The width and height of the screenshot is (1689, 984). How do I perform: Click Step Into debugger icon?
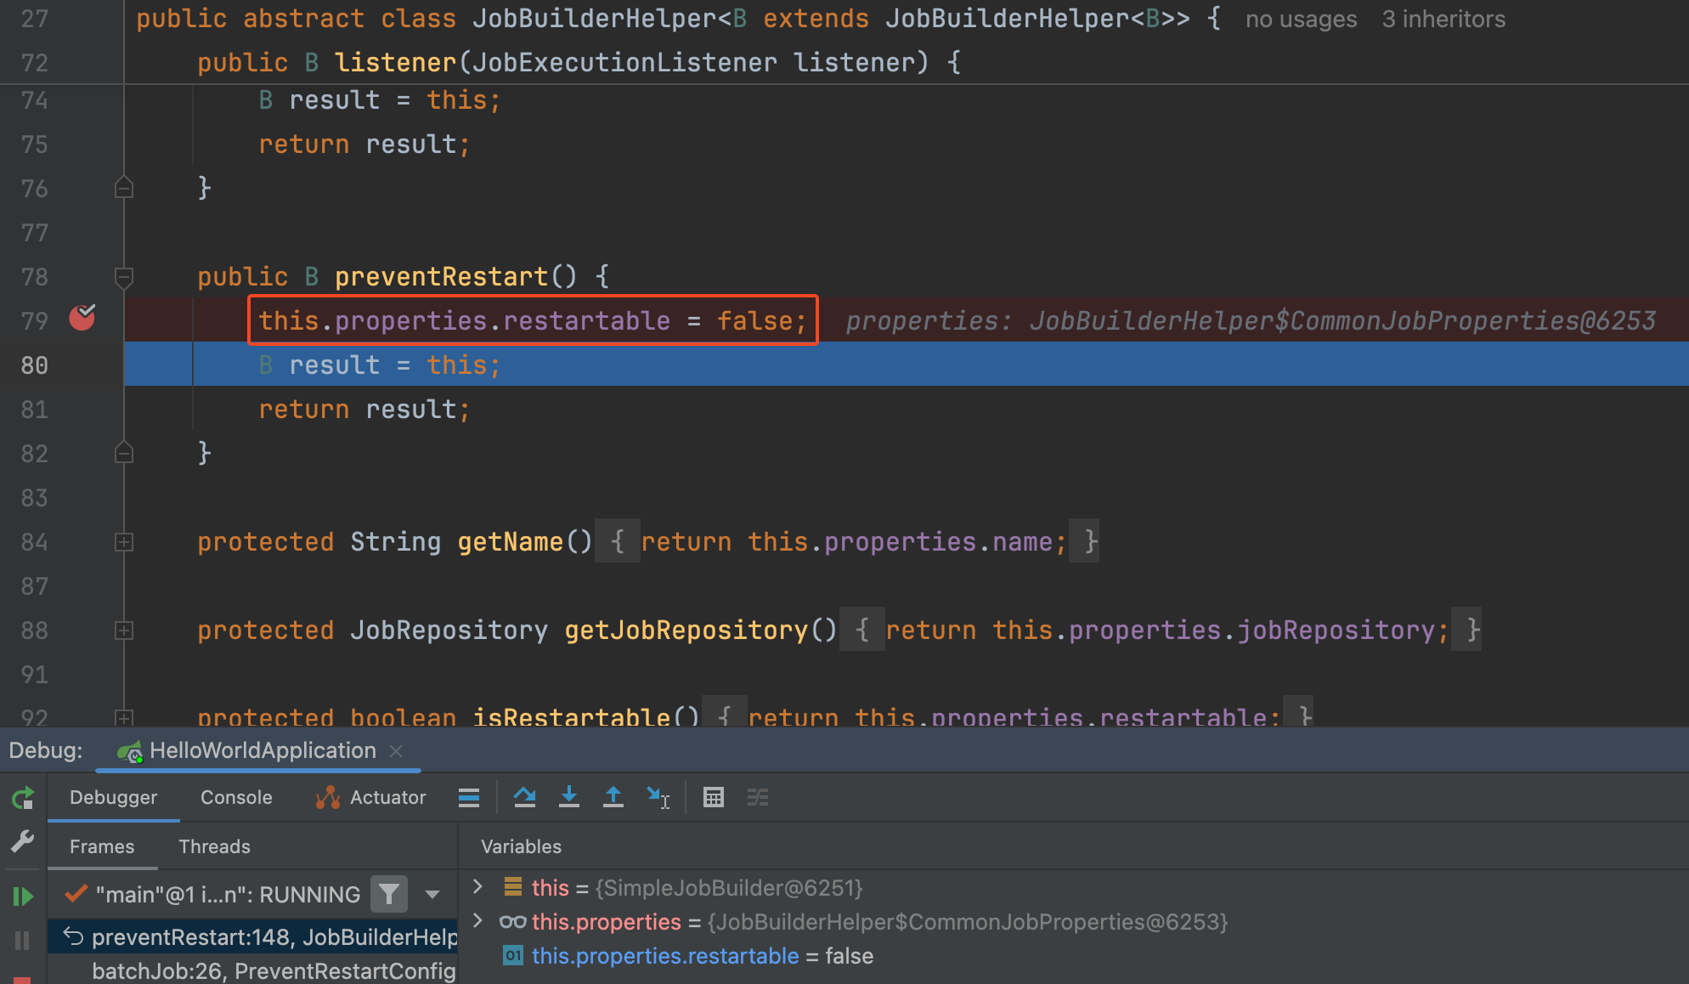point(569,797)
